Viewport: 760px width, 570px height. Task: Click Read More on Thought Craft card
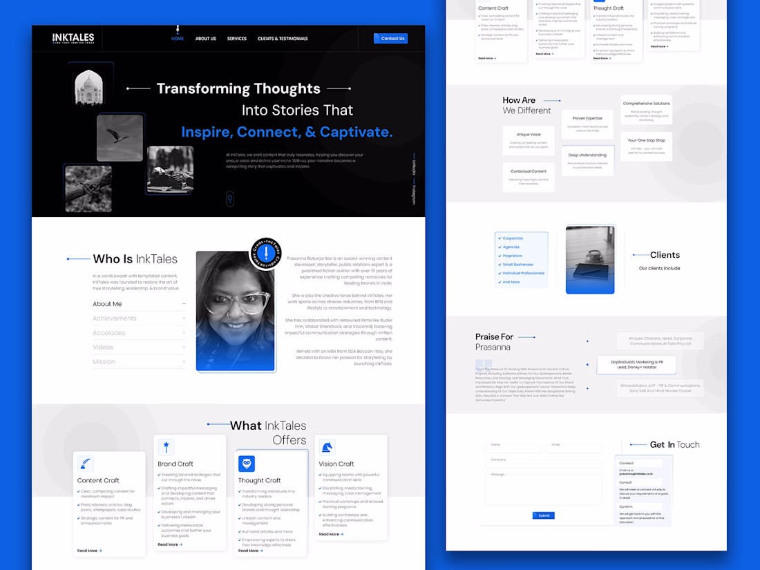tap(250, 551)
